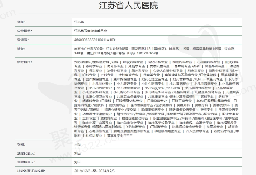Select the 地址 field label
The image size is (256, 175).
click(21, 49)
